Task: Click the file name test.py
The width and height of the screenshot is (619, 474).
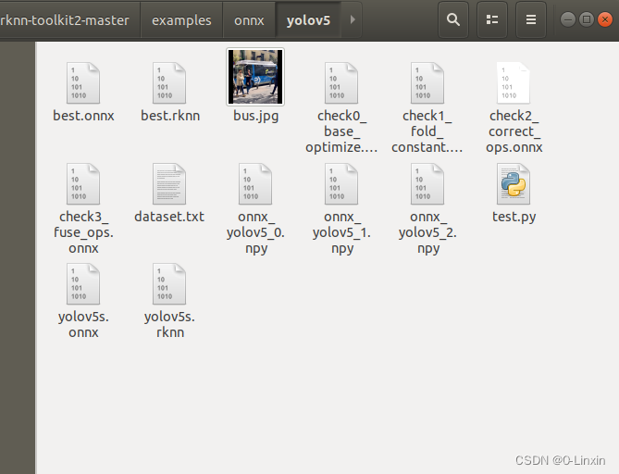Action: 514,217
